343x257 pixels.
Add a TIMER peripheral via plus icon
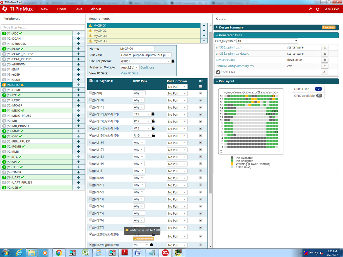click(79, 172)
